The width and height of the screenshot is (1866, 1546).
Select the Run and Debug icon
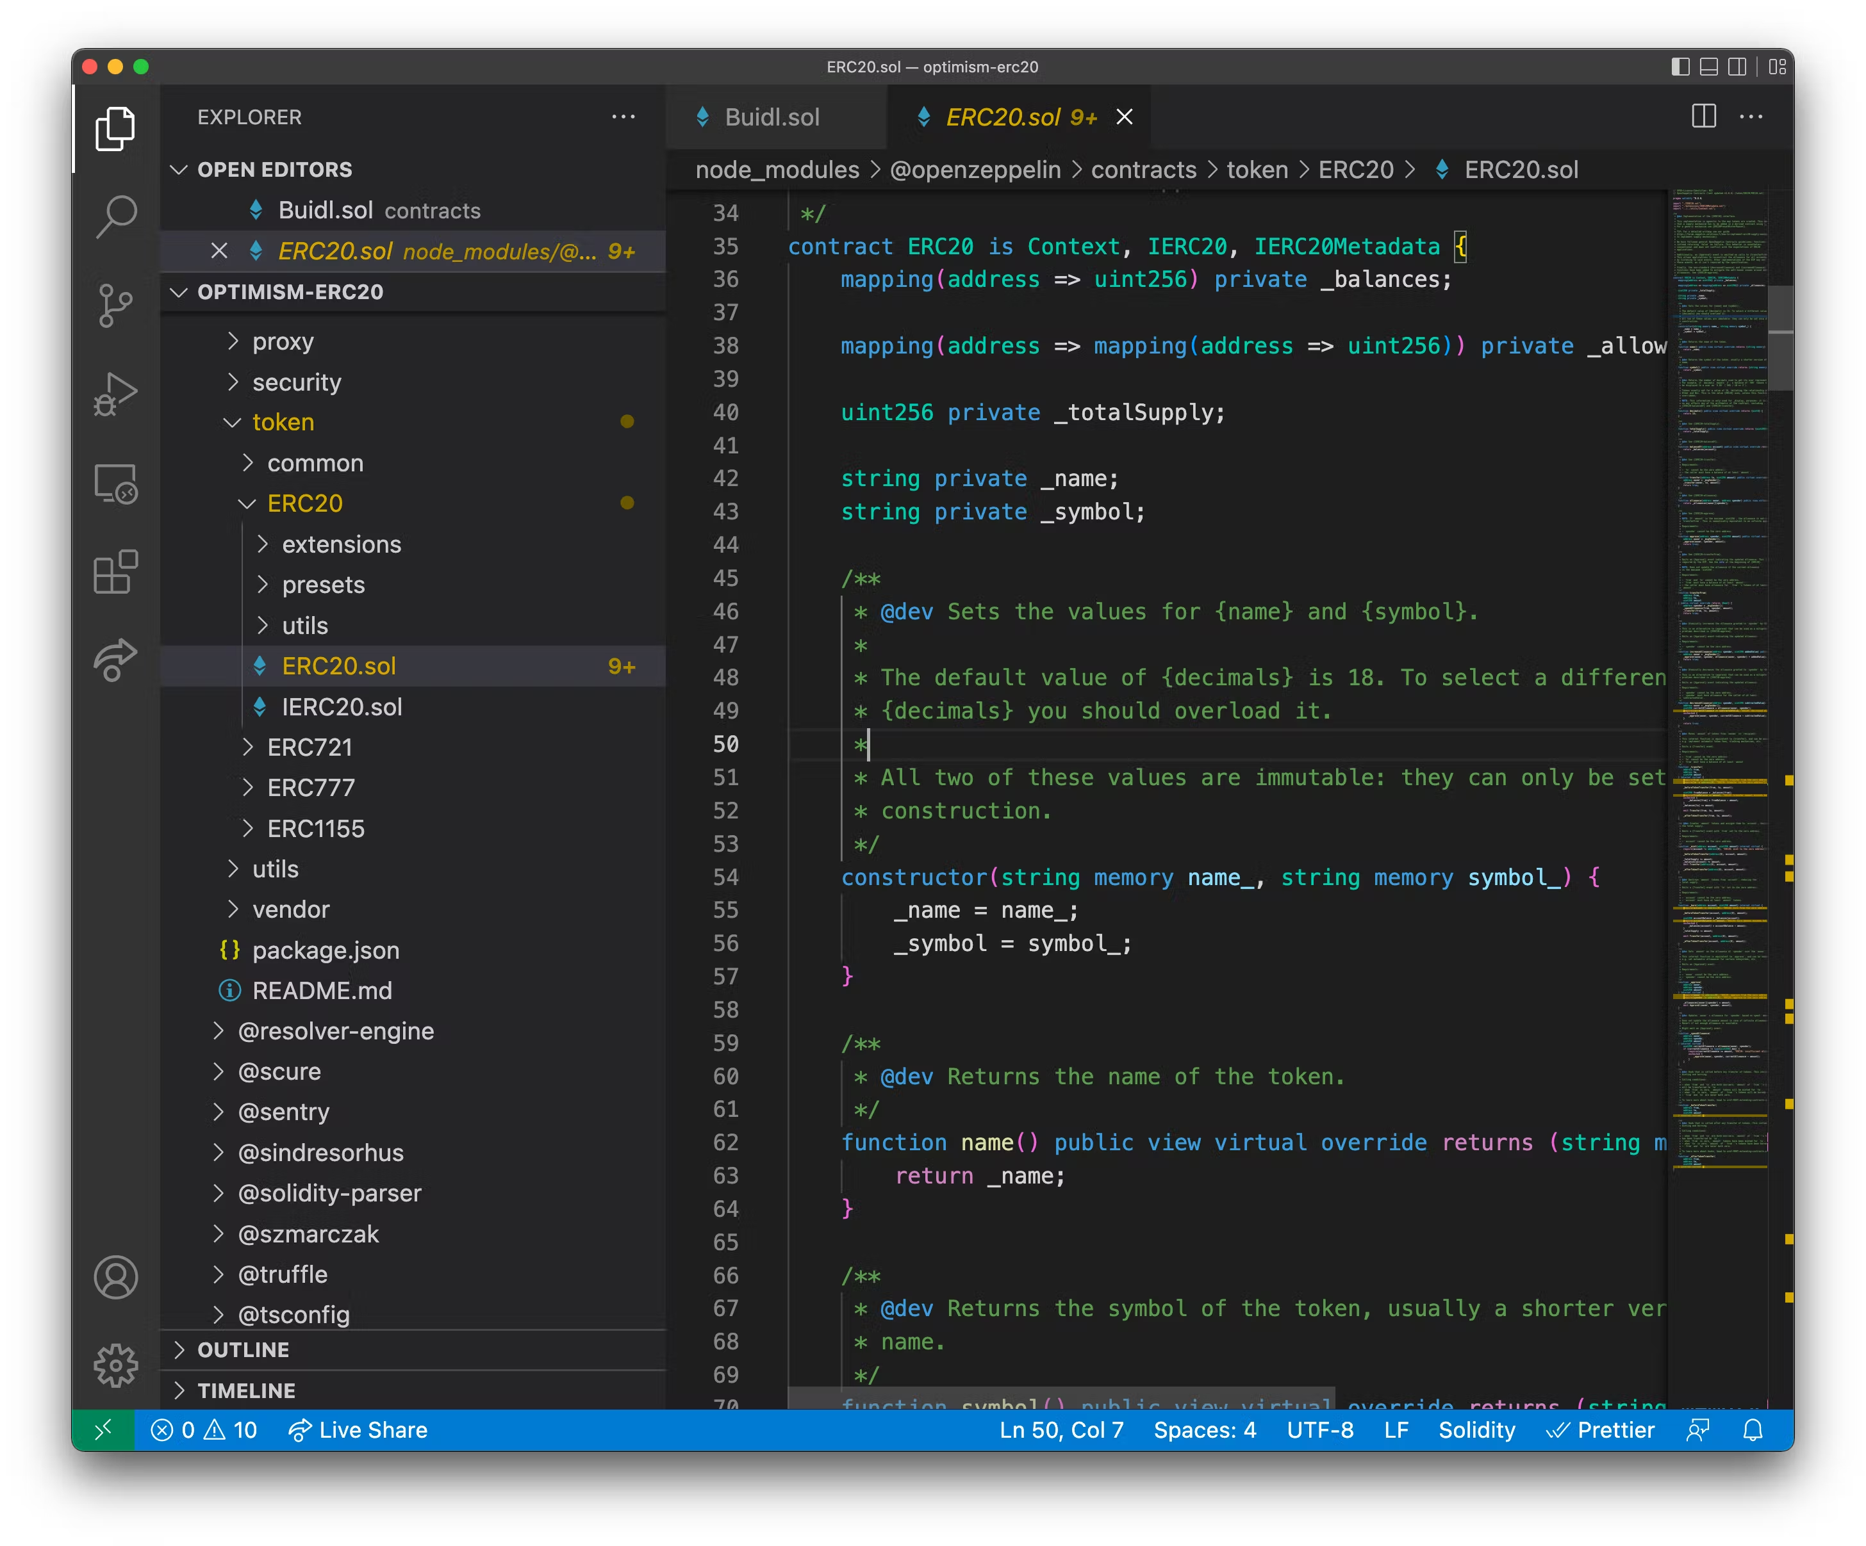click(115, 395)
